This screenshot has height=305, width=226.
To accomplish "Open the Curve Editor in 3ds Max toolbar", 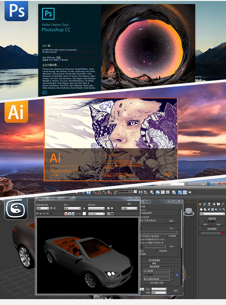I will pos(162,192).
